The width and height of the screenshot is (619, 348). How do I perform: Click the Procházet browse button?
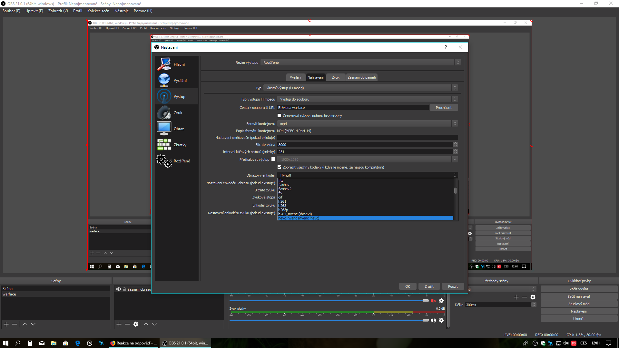pyautogui.click(x=443, y=108)
